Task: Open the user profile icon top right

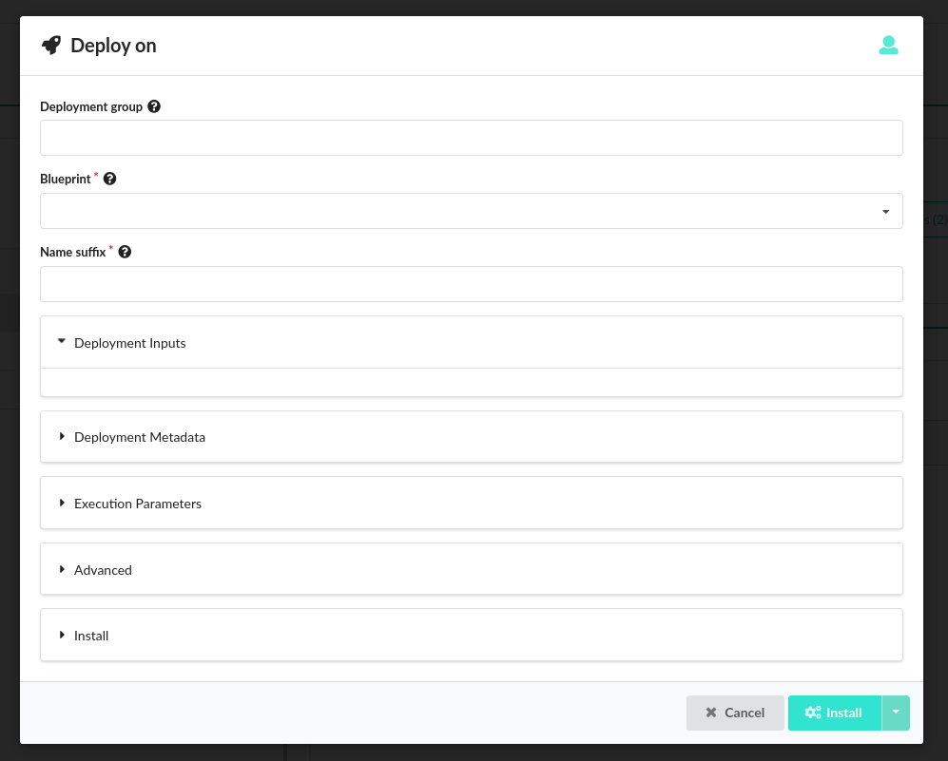Action: pyautogui.click(x=888, y=45)
